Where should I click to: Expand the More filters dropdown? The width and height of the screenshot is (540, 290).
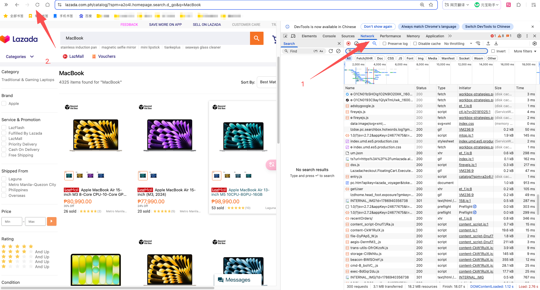[525, 51]
